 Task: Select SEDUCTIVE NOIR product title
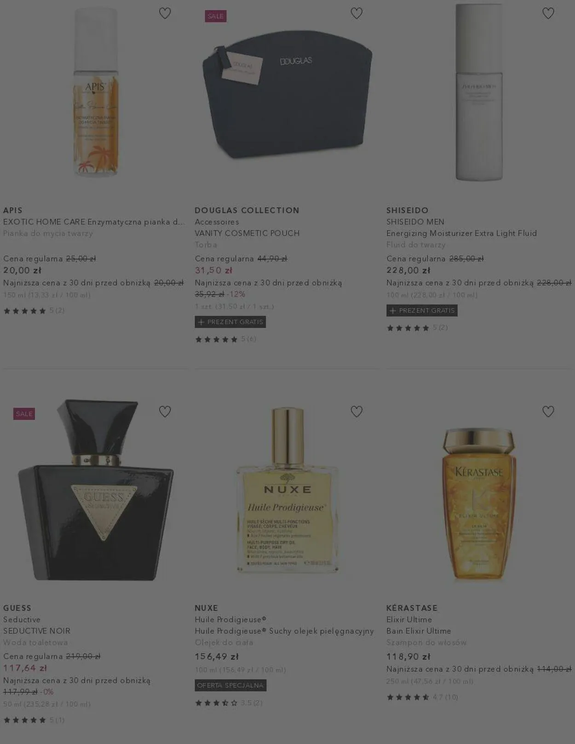tap(37, 631)
